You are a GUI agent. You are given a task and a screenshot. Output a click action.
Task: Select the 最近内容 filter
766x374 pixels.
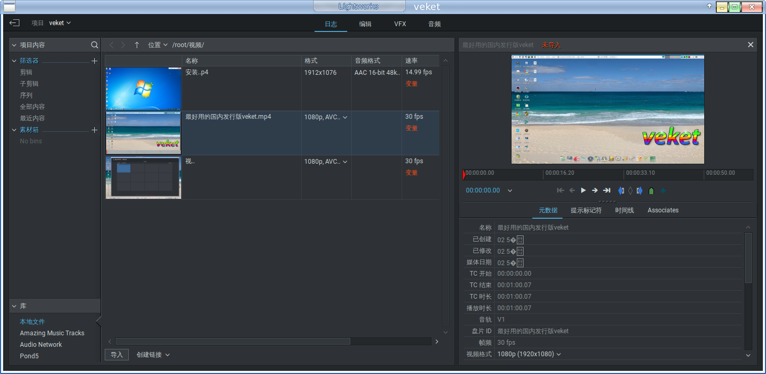click(x=32, y=118)
